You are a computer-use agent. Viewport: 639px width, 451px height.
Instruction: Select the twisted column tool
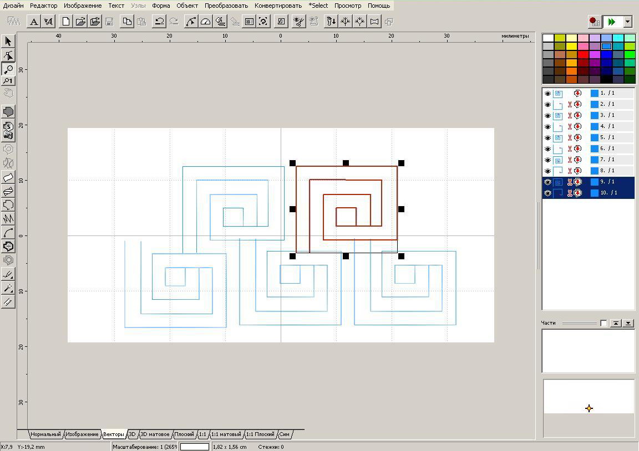tap(8, 191)
